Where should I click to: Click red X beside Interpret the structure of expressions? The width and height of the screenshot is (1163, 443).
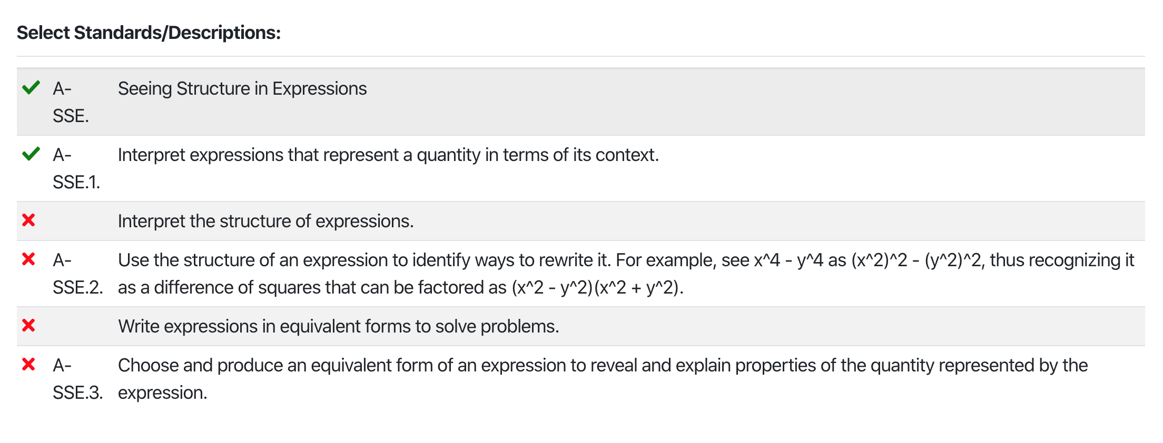(x=28, y=220)
